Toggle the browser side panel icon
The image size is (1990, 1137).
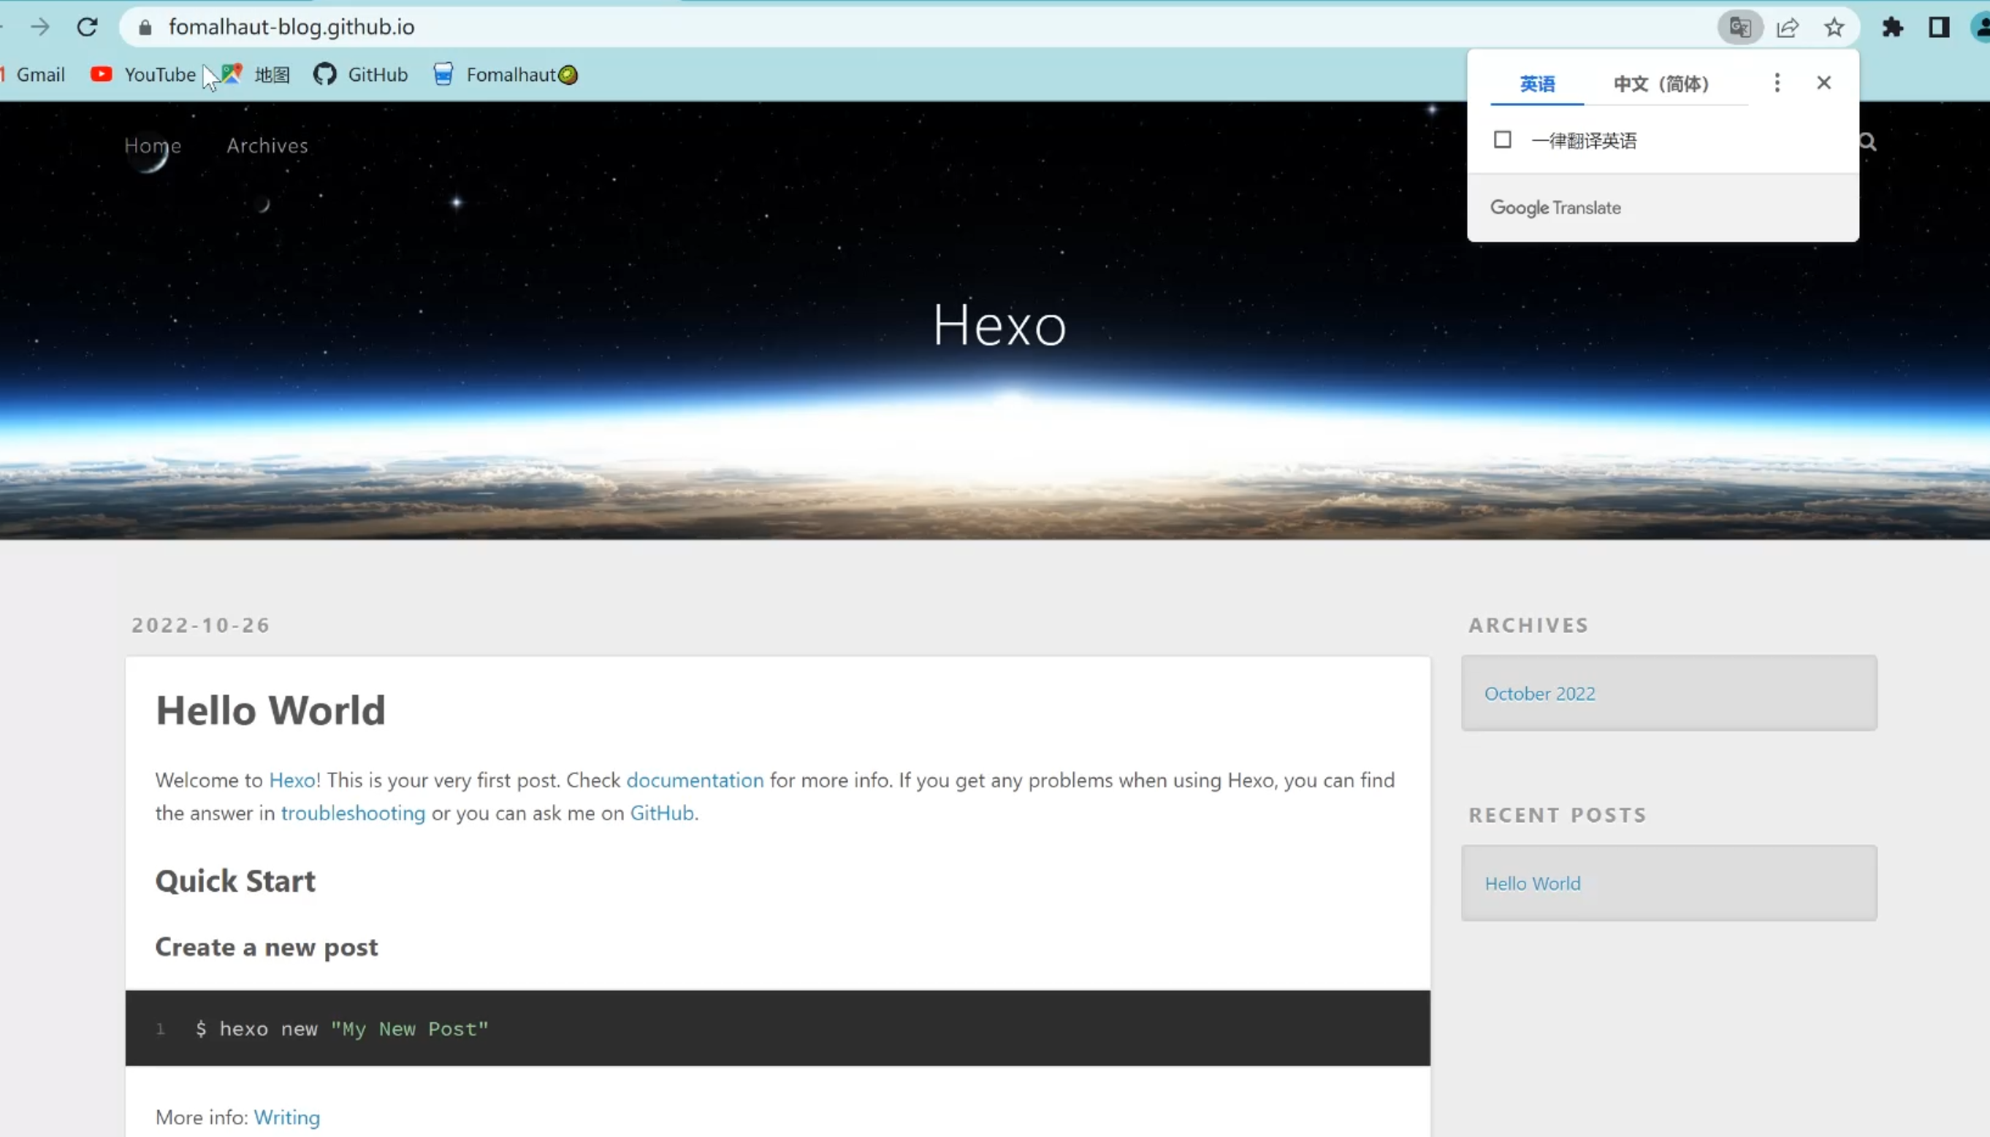[1938, 28]
